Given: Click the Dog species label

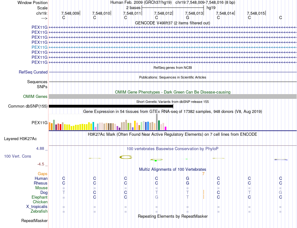Looking at the screenshot, I should click(x=44, y=193).
